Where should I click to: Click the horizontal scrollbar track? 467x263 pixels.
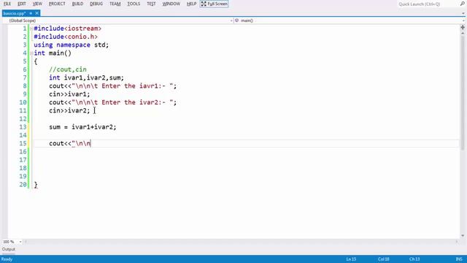point(242,242)
